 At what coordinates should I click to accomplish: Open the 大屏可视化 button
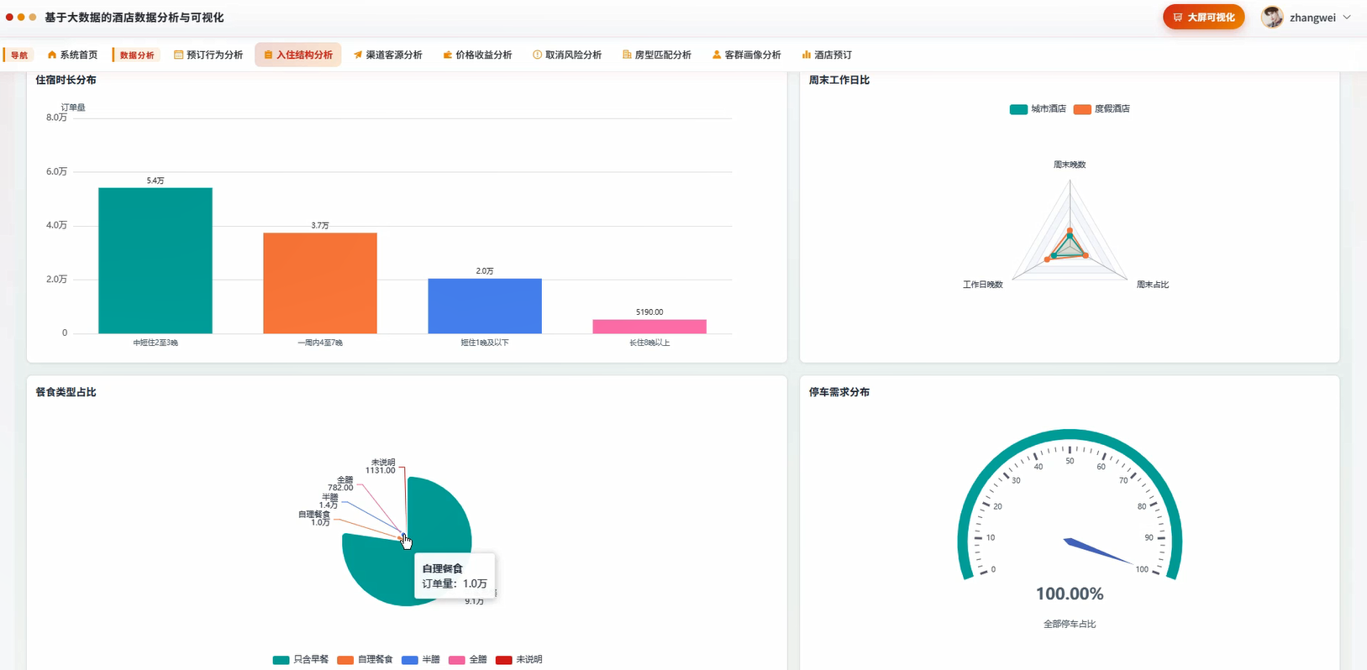tap(1203, 17)
